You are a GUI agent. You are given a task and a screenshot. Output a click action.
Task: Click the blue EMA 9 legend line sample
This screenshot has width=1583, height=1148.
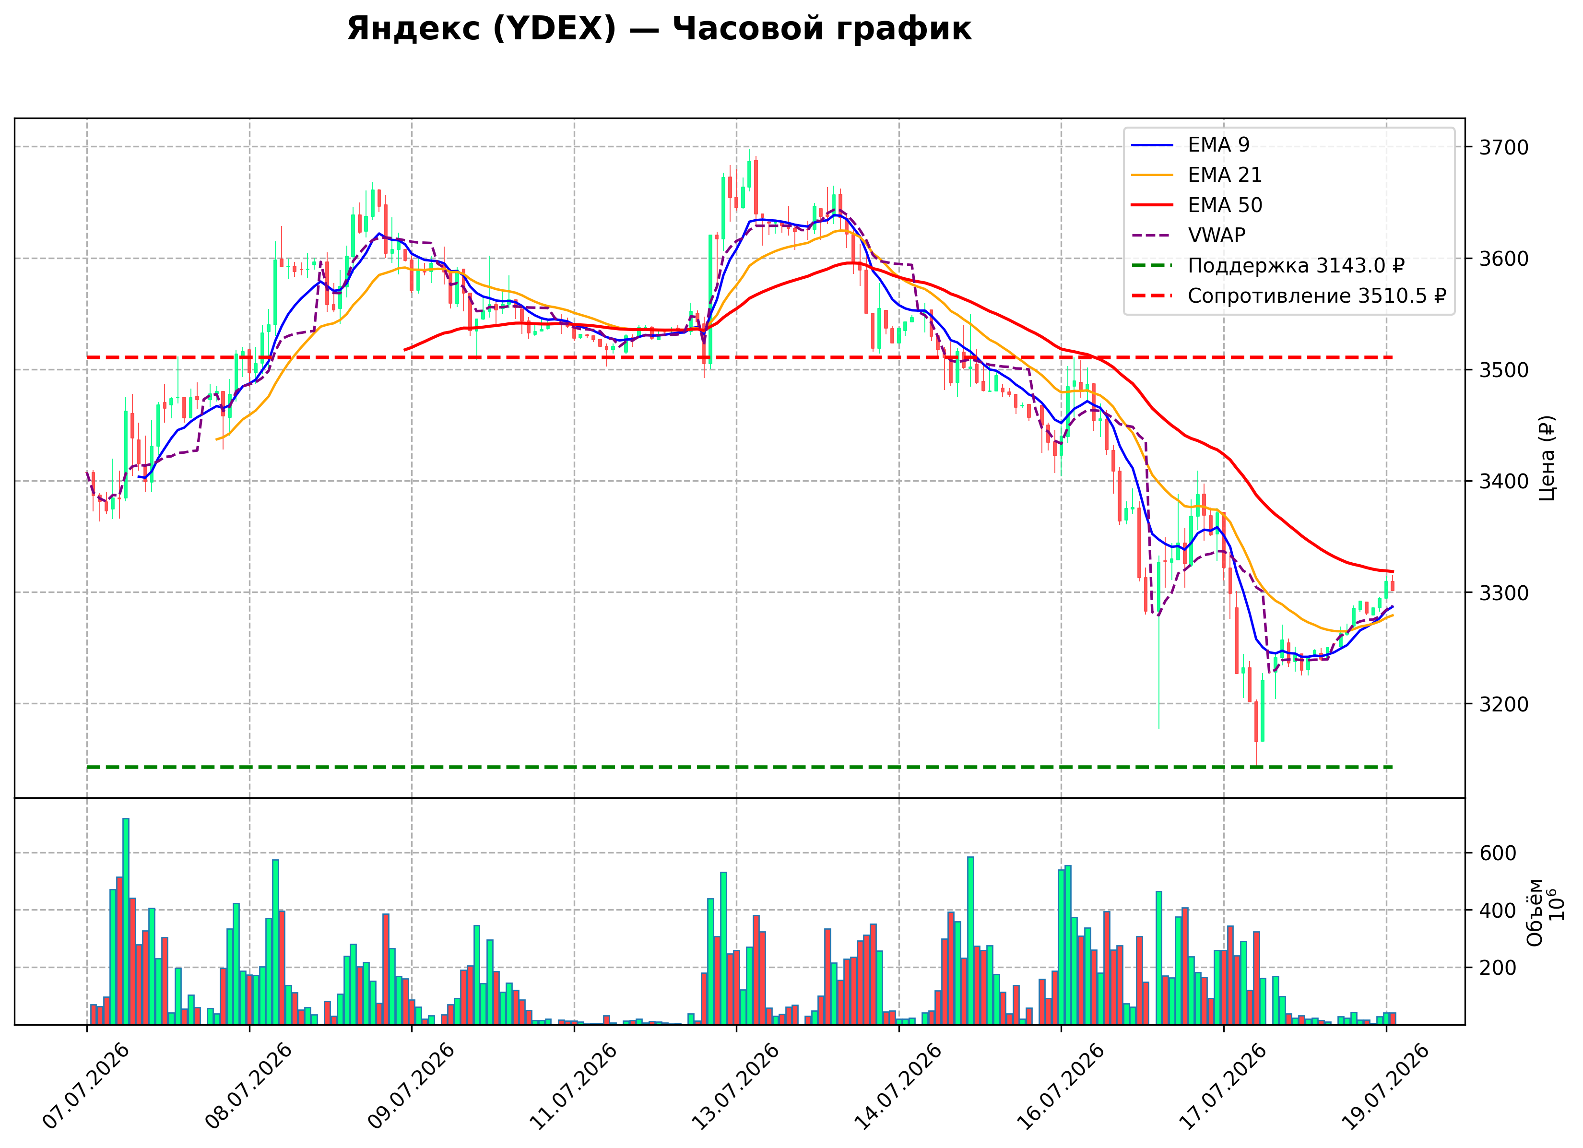(x=1152, y=145)
